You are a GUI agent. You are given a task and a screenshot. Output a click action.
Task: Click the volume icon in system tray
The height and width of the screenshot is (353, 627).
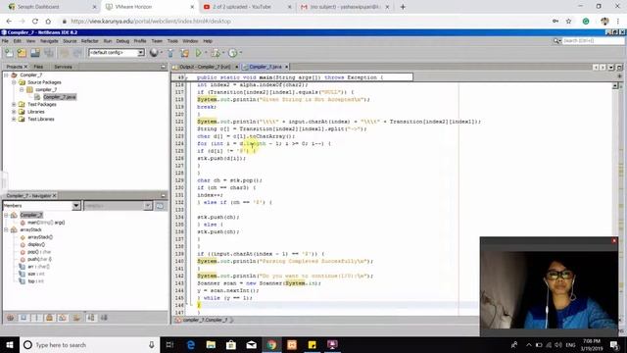[558, 344]
